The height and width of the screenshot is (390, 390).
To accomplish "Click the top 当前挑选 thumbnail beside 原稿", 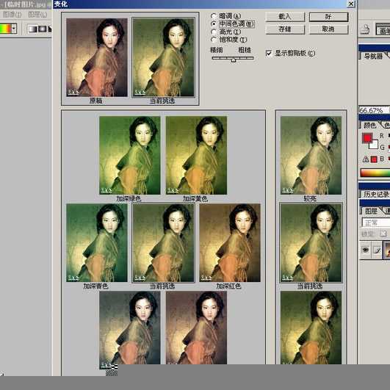I will [x=163, y=57].
